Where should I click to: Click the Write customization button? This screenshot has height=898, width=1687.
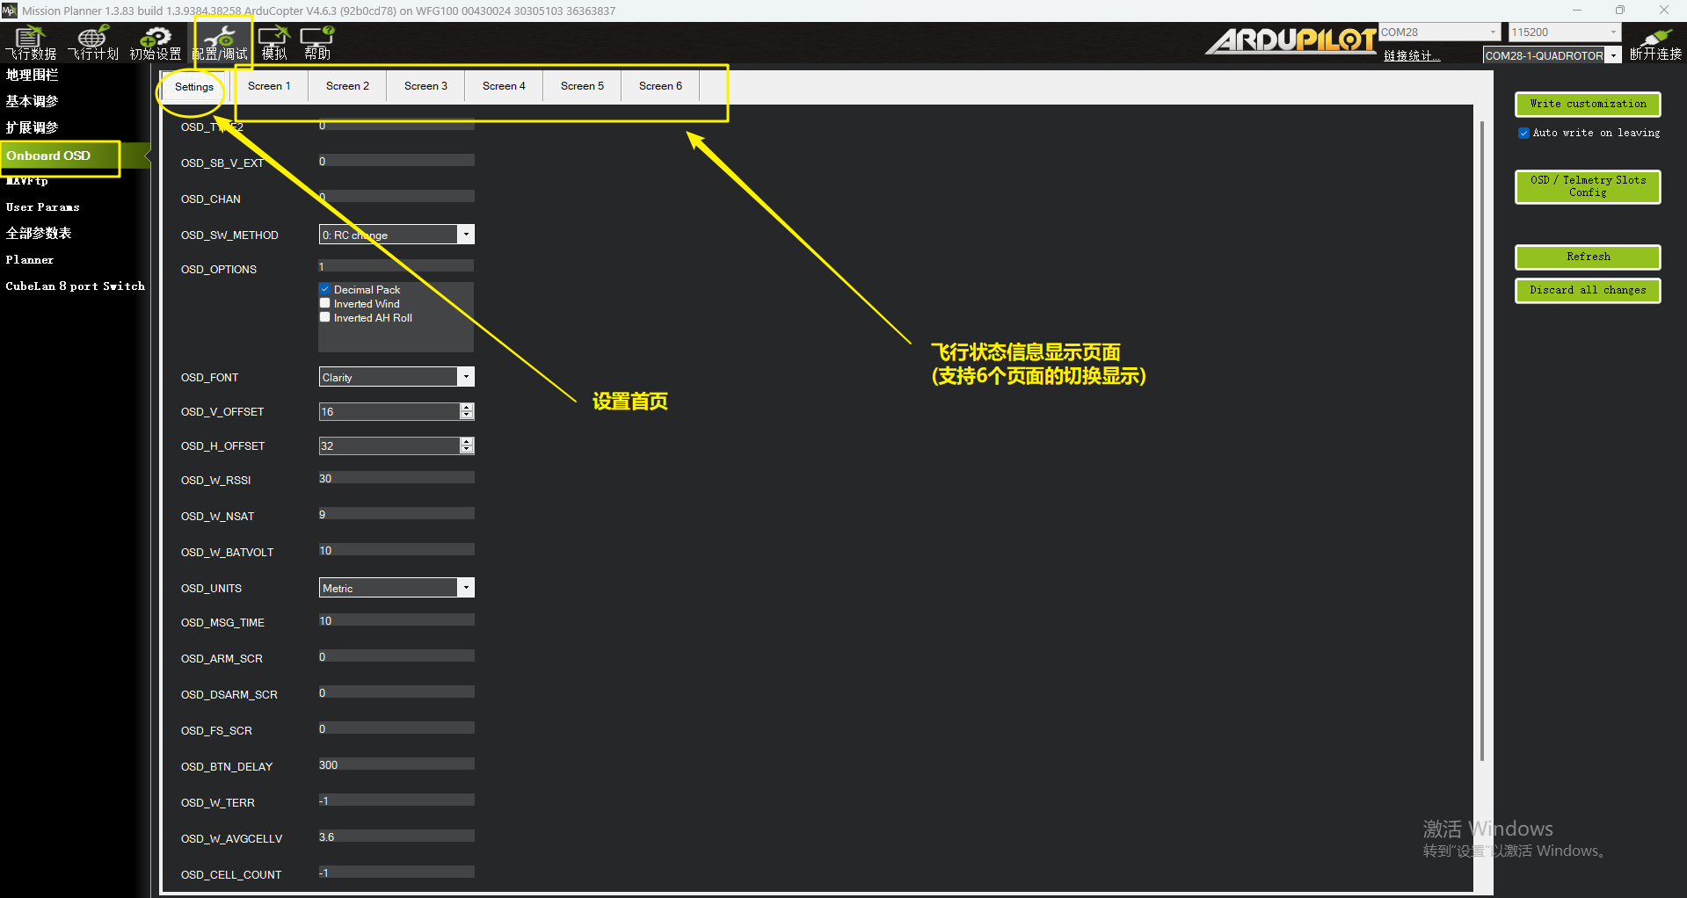pos(1587,104)
